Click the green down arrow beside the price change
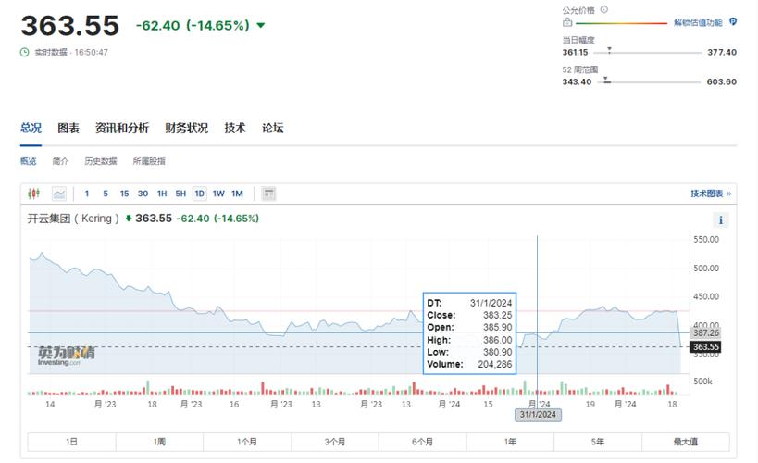 pos(261,25)
